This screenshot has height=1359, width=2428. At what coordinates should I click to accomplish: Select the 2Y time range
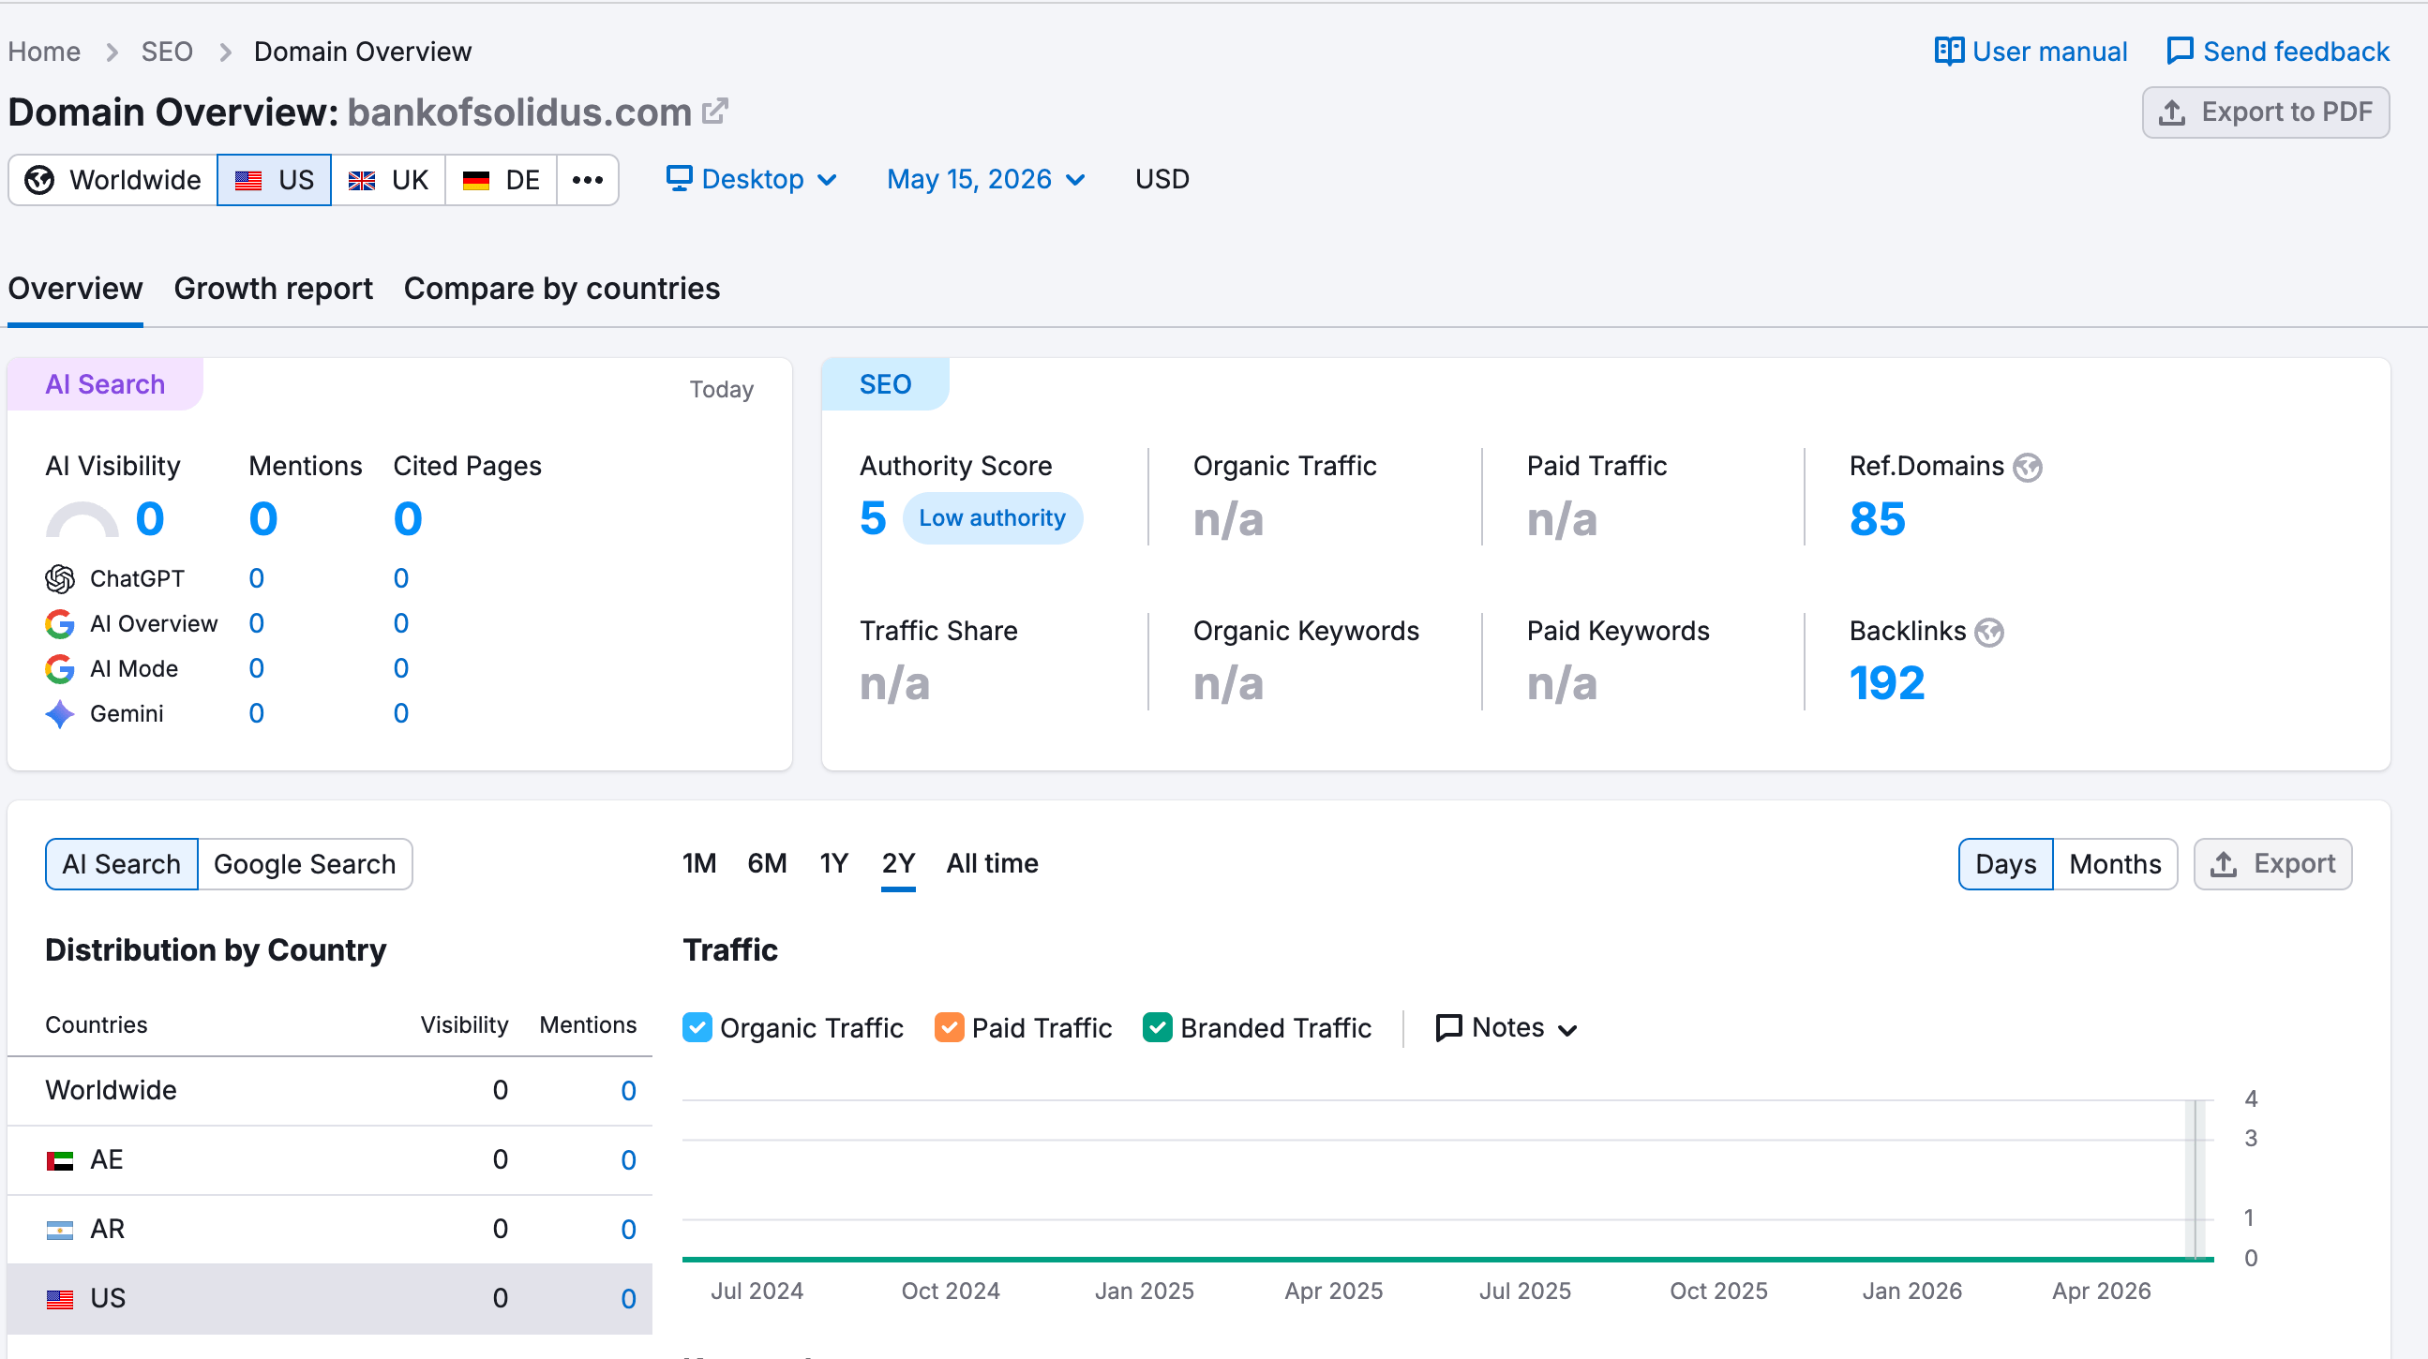[898, 863]
